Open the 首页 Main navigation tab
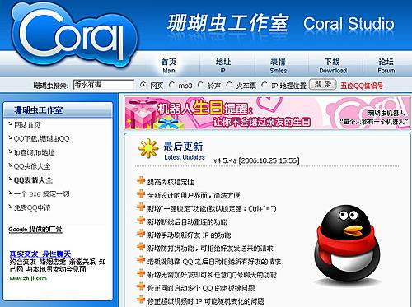Image resolution: width=412 pixels, height=307 pixels. click(169, 66)
